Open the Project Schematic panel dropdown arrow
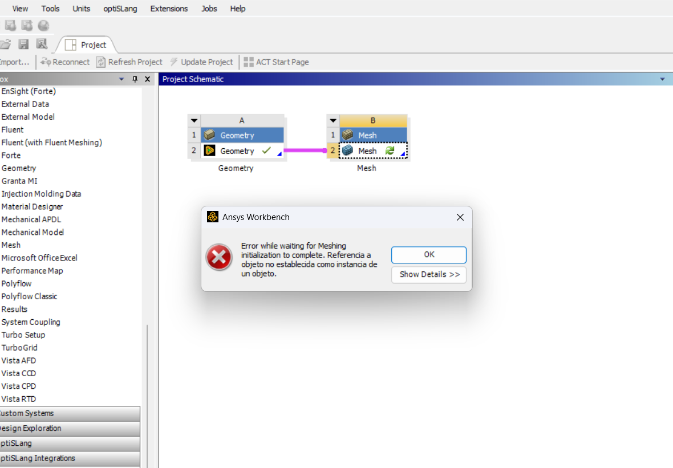This screenshot has width=673, height=468. coord(662,79)
